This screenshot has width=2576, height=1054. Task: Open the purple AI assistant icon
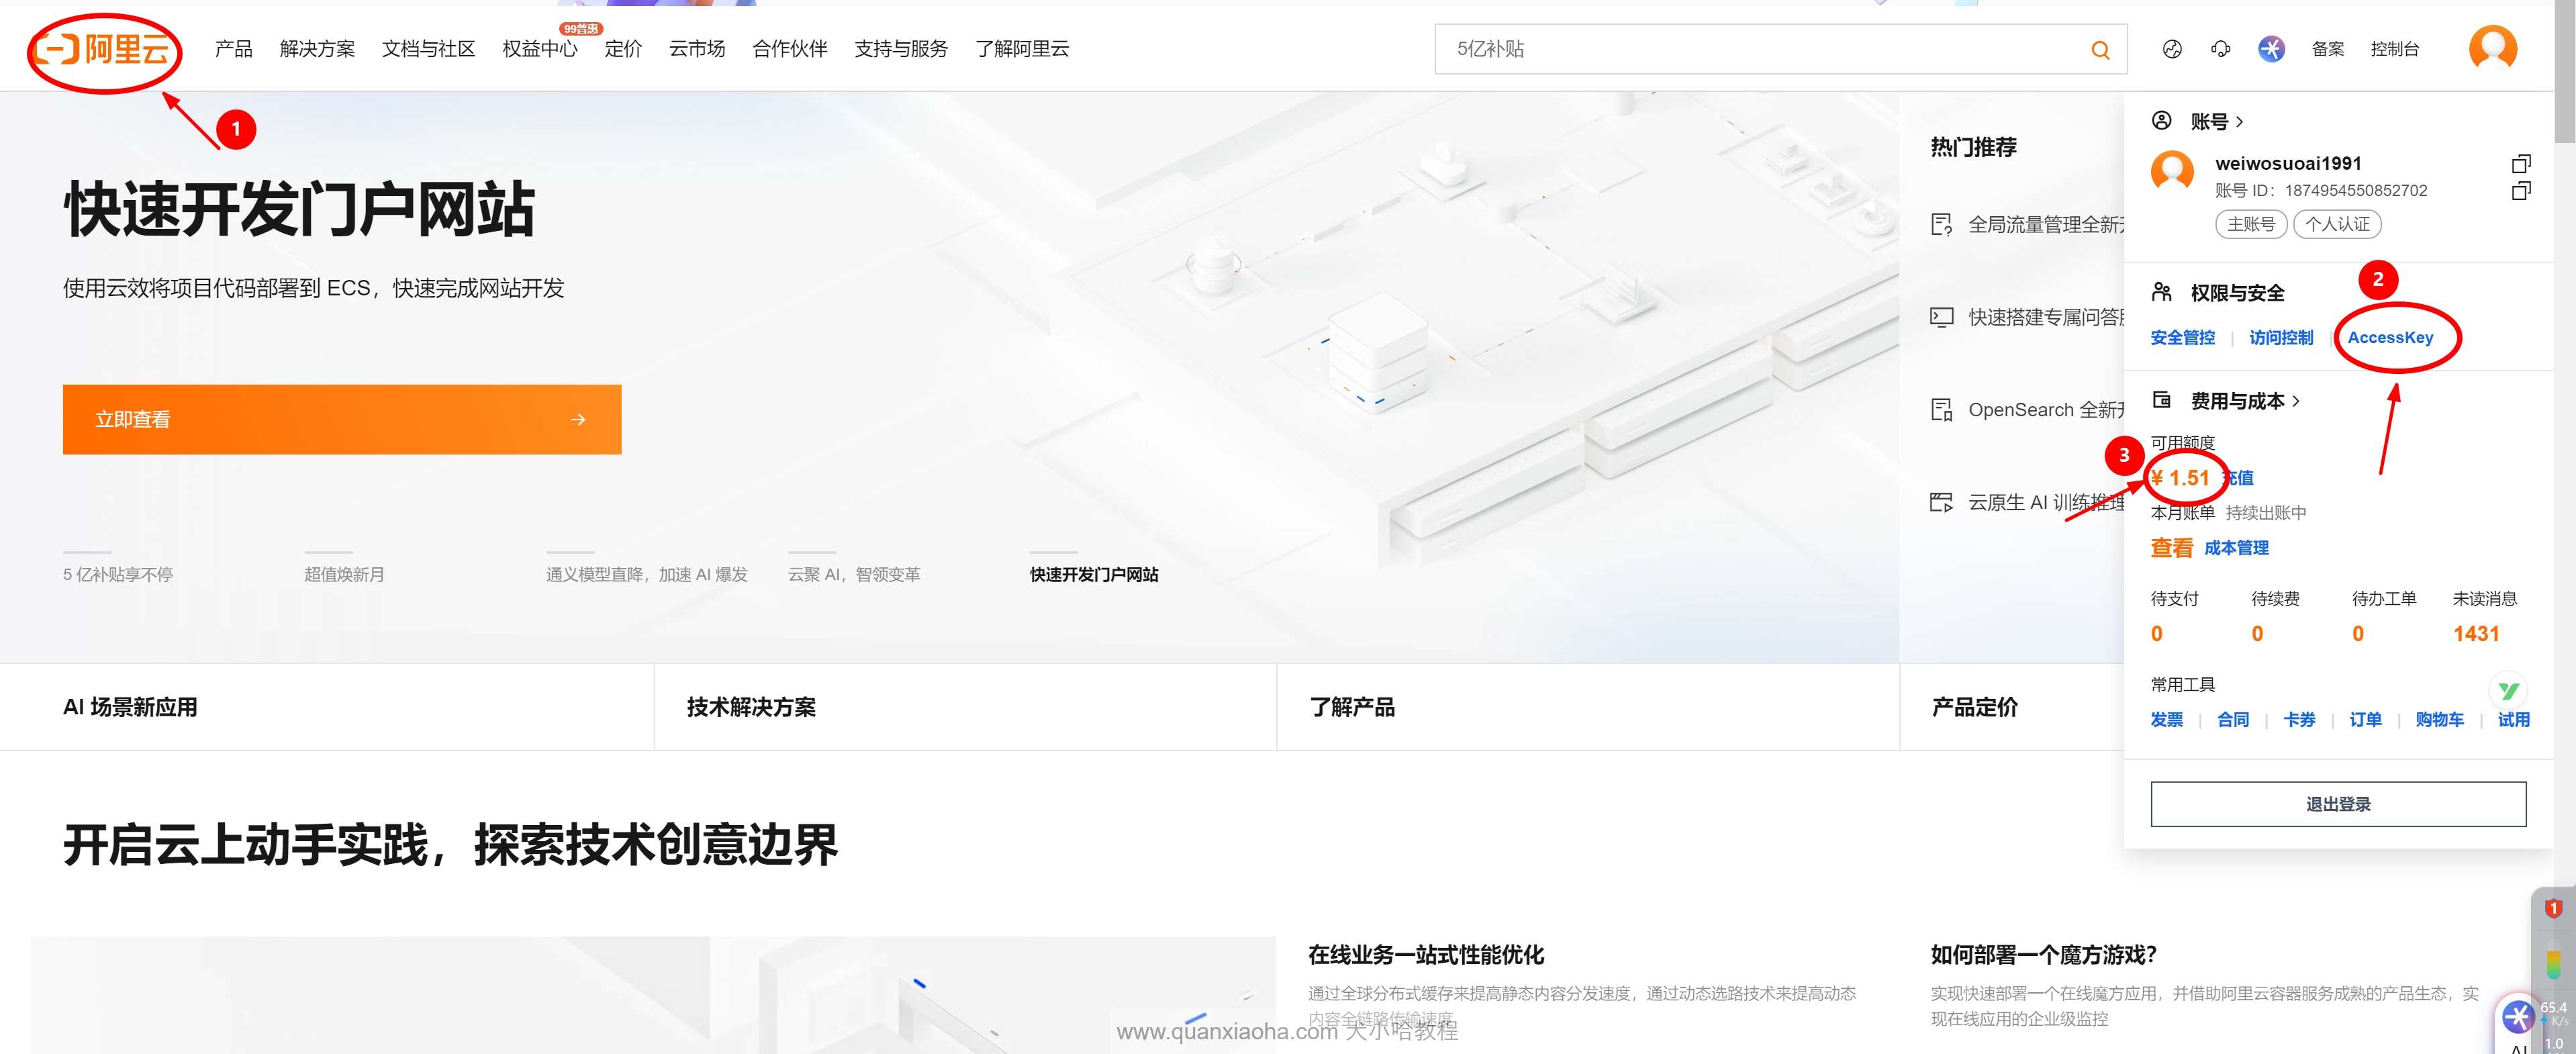pyautogui.click(x=2271, y=49)
